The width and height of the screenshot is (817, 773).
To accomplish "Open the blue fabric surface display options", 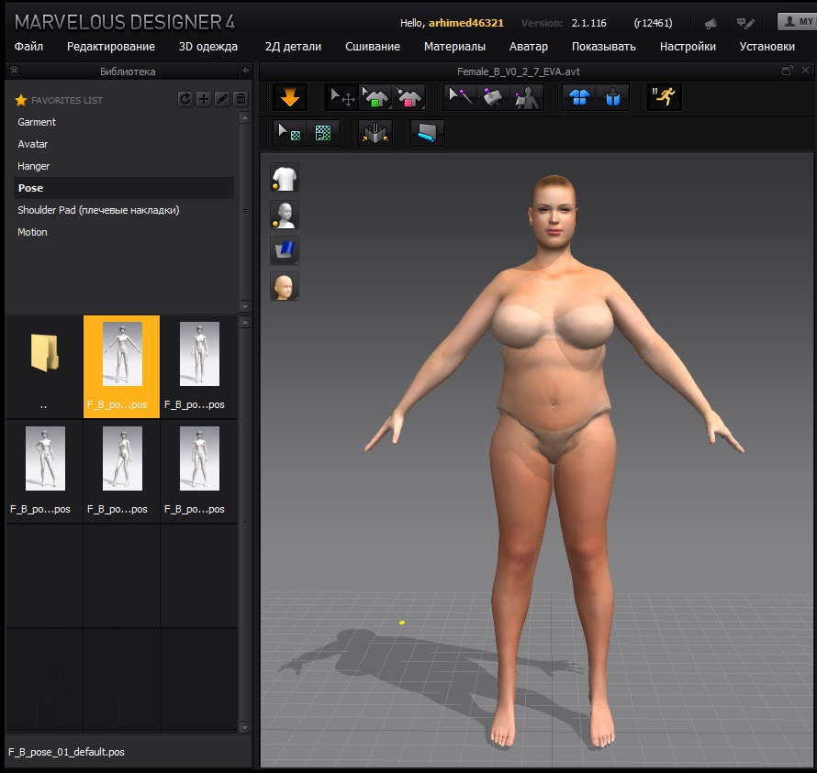I will click(285, 250).
